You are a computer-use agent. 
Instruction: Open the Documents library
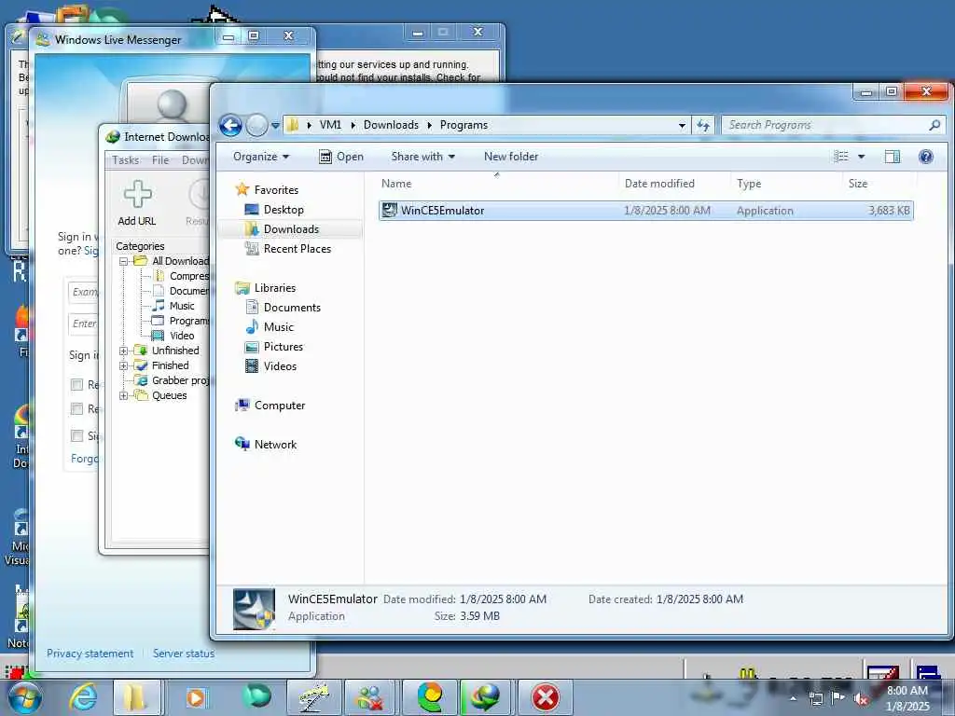click(292, 308)
